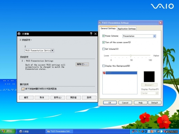Click the orange tray icon
This screenshot has height=134, width=179.
pos(152,131)
